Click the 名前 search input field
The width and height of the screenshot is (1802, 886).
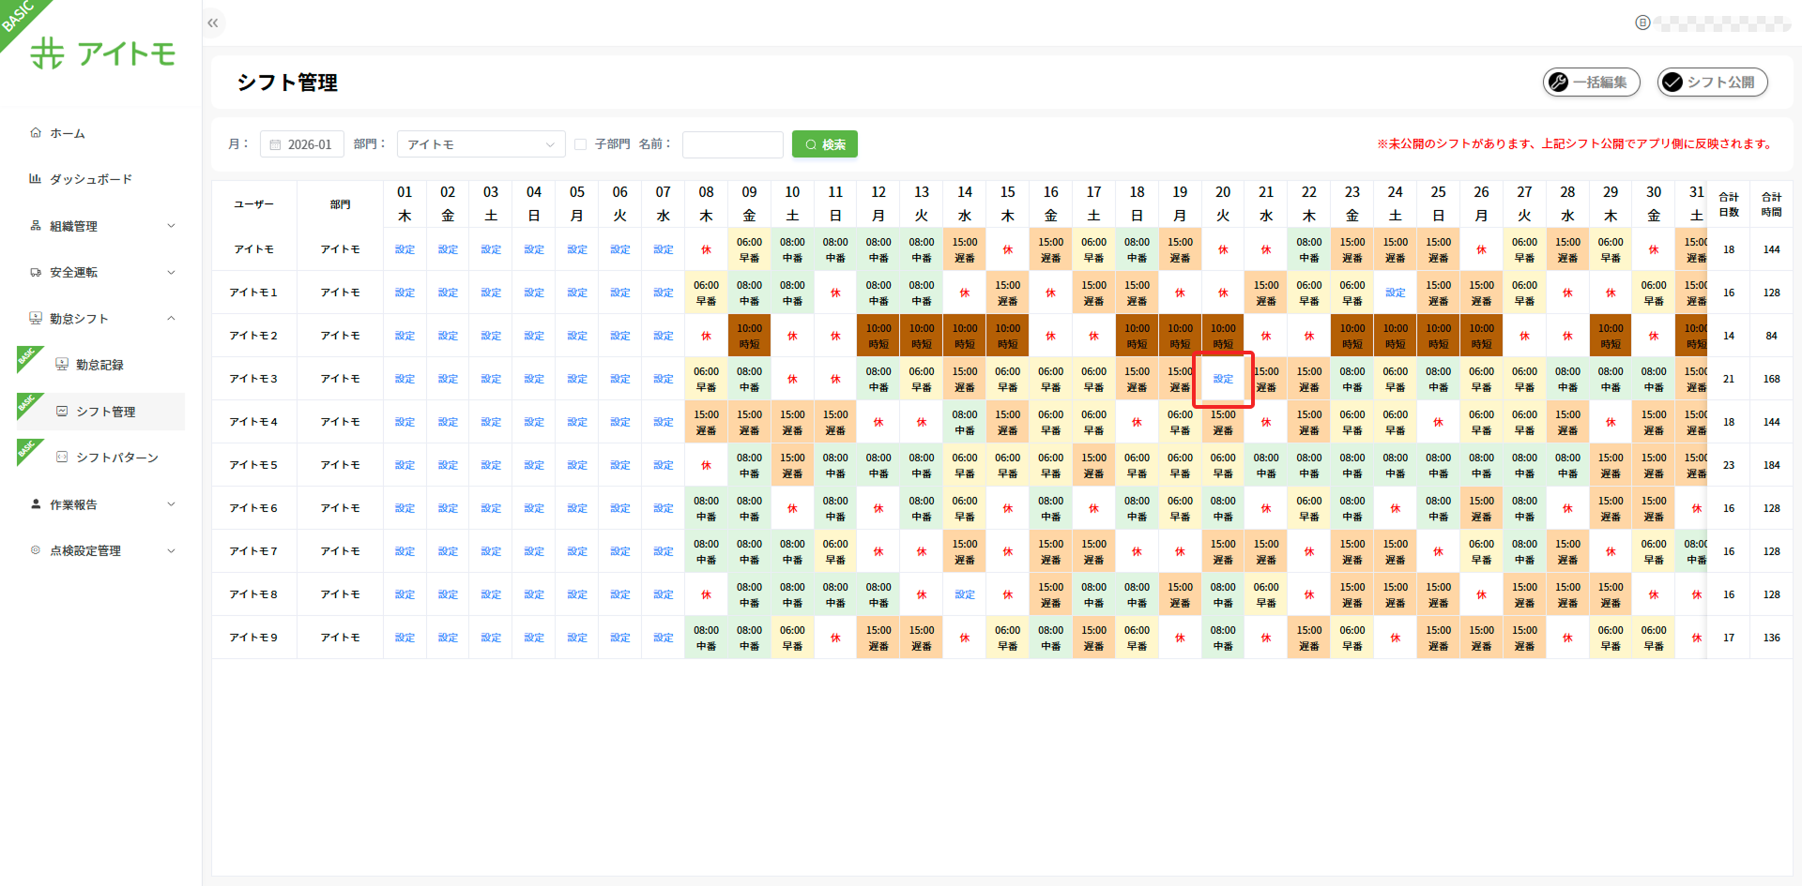(732, 144)
